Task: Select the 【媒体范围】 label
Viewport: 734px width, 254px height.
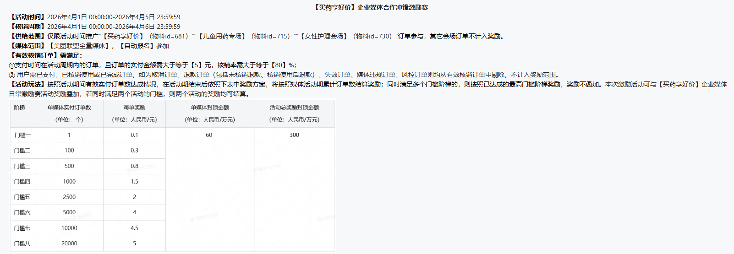Action: point(27,46)
